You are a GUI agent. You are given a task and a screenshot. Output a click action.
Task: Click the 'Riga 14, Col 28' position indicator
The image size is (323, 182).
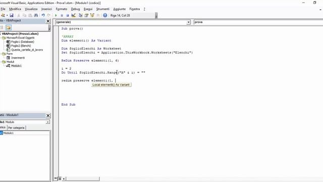pos(120,15)
